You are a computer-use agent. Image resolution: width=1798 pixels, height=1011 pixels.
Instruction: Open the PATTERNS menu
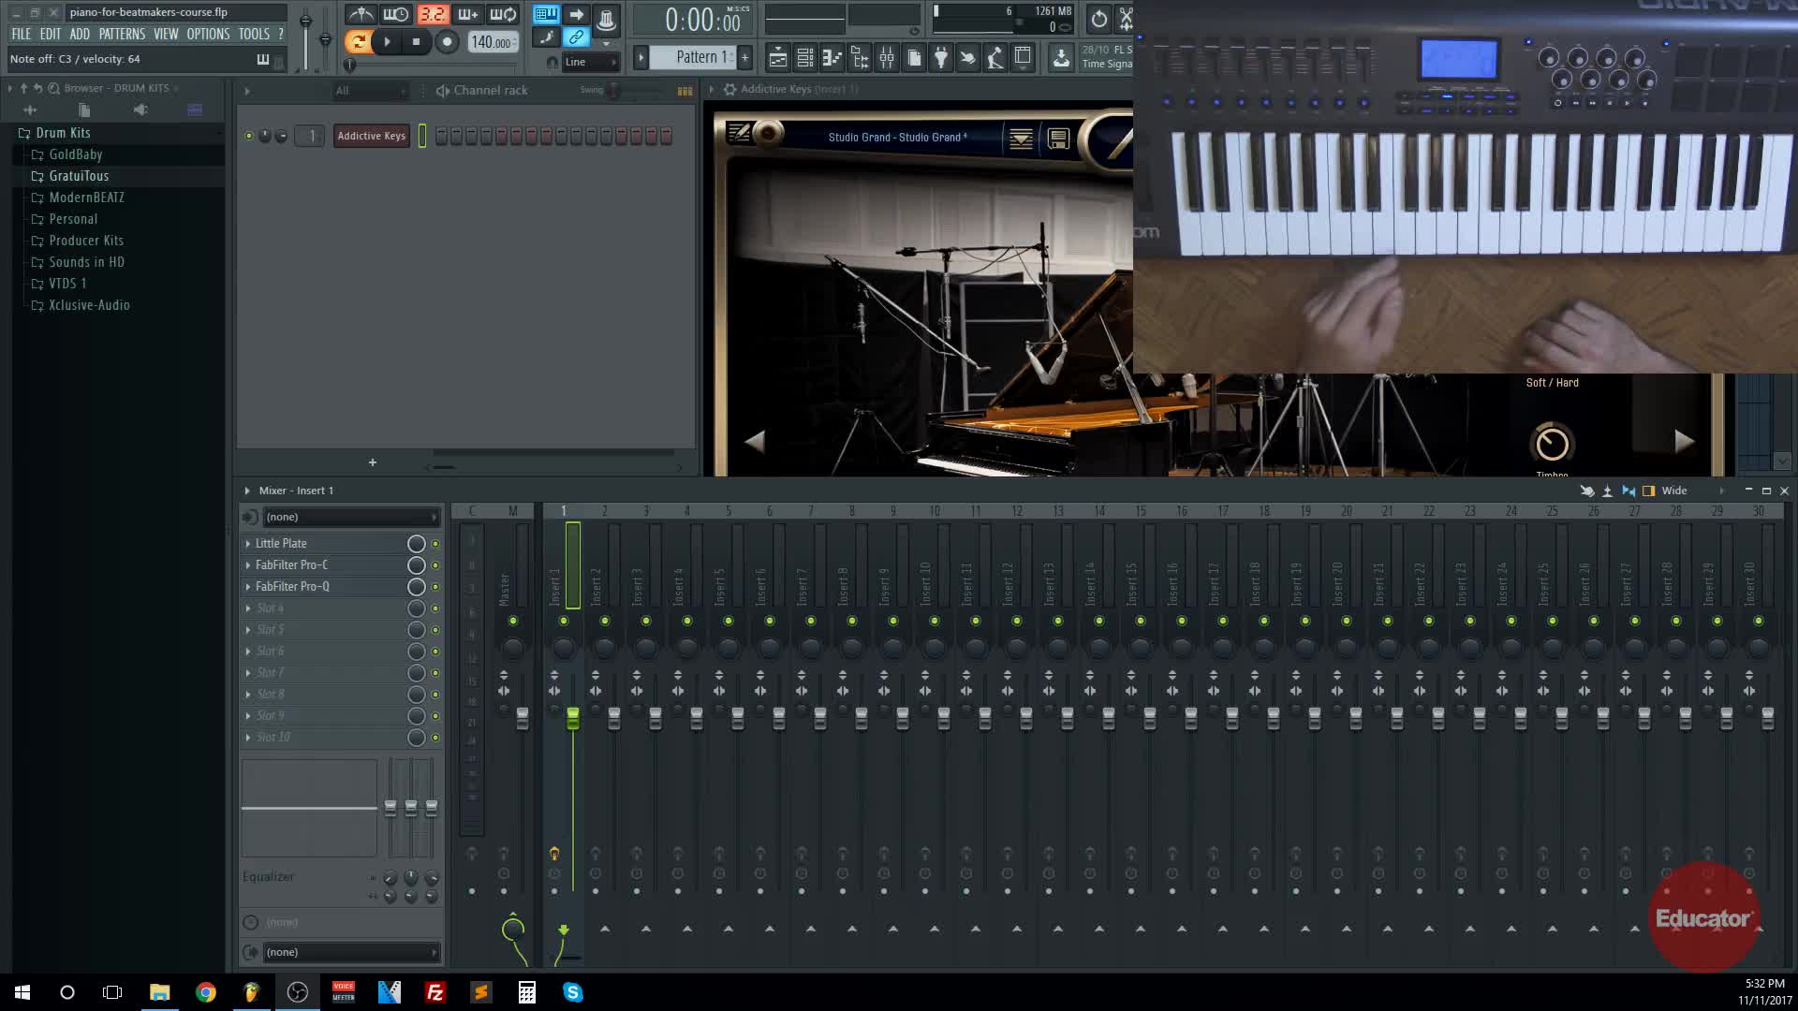coord(122,34)
